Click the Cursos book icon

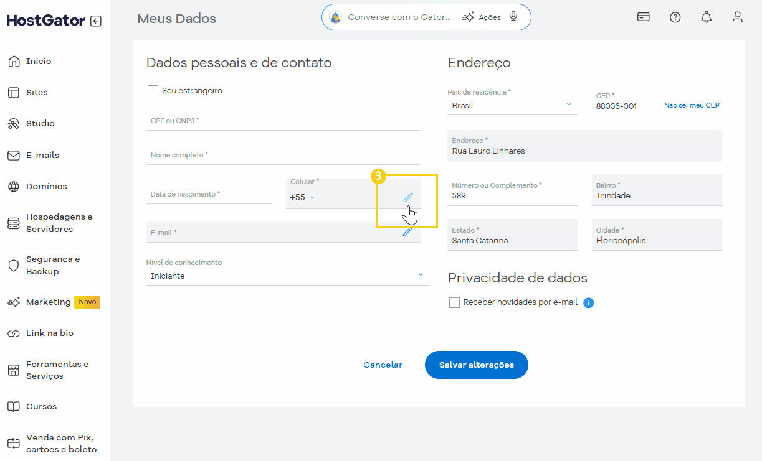[x=14, y=407]
